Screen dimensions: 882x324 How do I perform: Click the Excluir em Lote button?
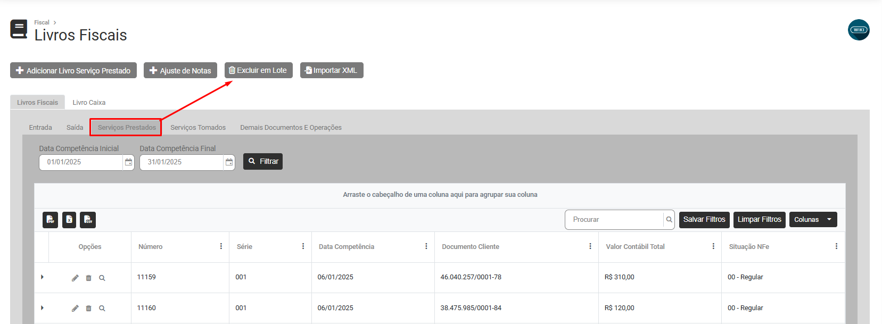258,70
